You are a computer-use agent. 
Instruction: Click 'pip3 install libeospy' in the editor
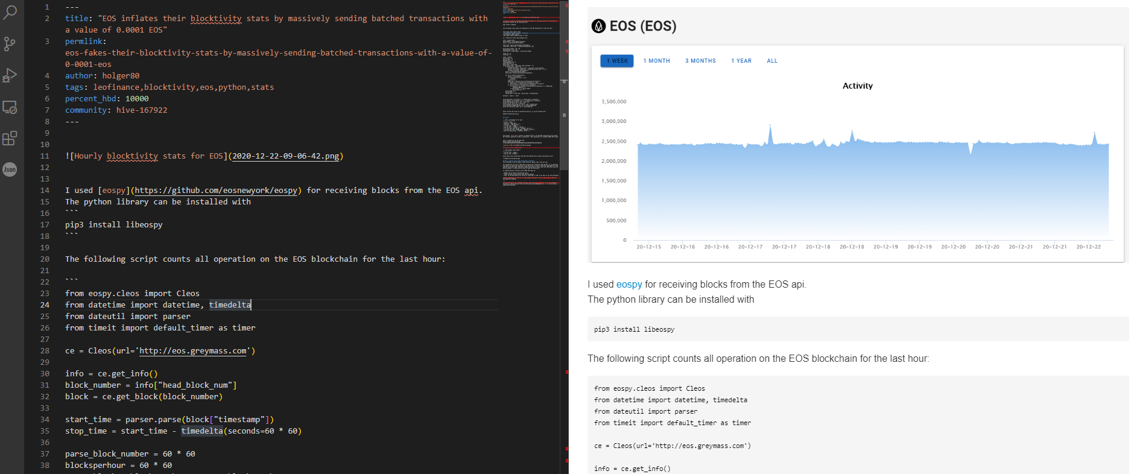click(x=114, y=224)
